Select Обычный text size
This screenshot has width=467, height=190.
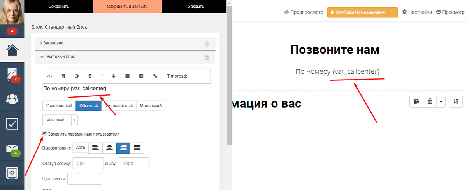[x=88, y=106]
